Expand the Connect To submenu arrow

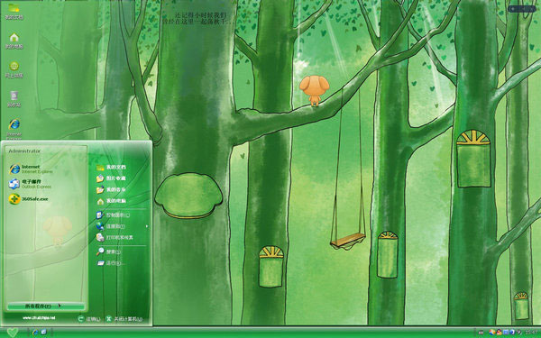point(147,226)
